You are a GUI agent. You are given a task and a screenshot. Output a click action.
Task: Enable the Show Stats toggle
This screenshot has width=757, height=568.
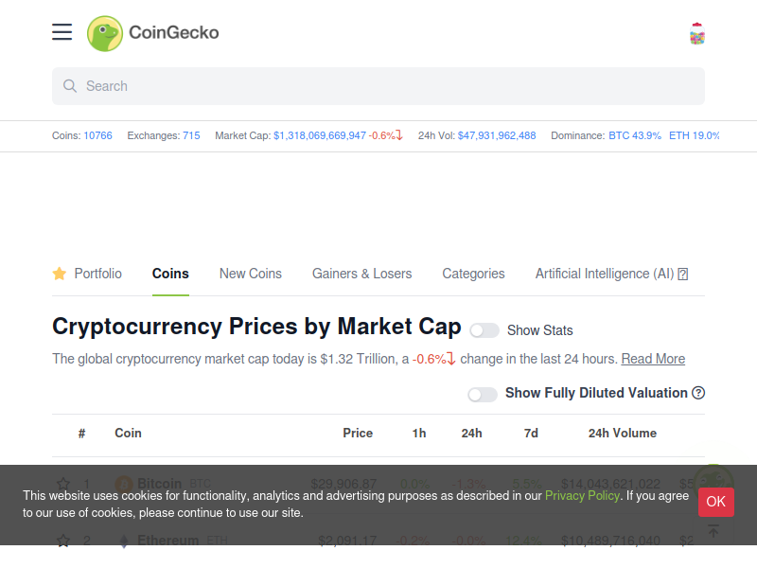[484, 330]
